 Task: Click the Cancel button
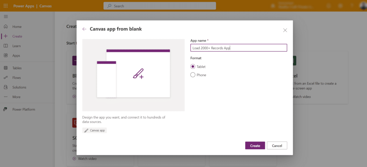pyautogui.click(x=277, y=145)
